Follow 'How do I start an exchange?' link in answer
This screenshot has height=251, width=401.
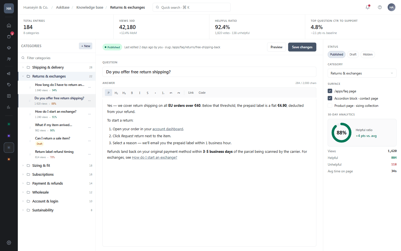(155, 157)
